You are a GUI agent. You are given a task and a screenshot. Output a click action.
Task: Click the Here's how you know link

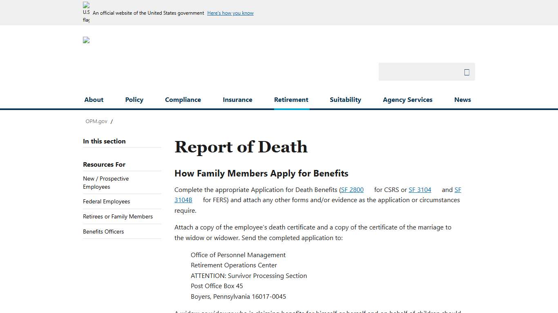tap(230, 13)
